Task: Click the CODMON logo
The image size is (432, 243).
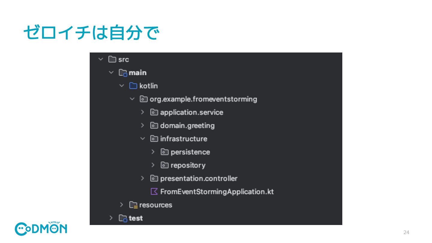Action: (41, 229)
